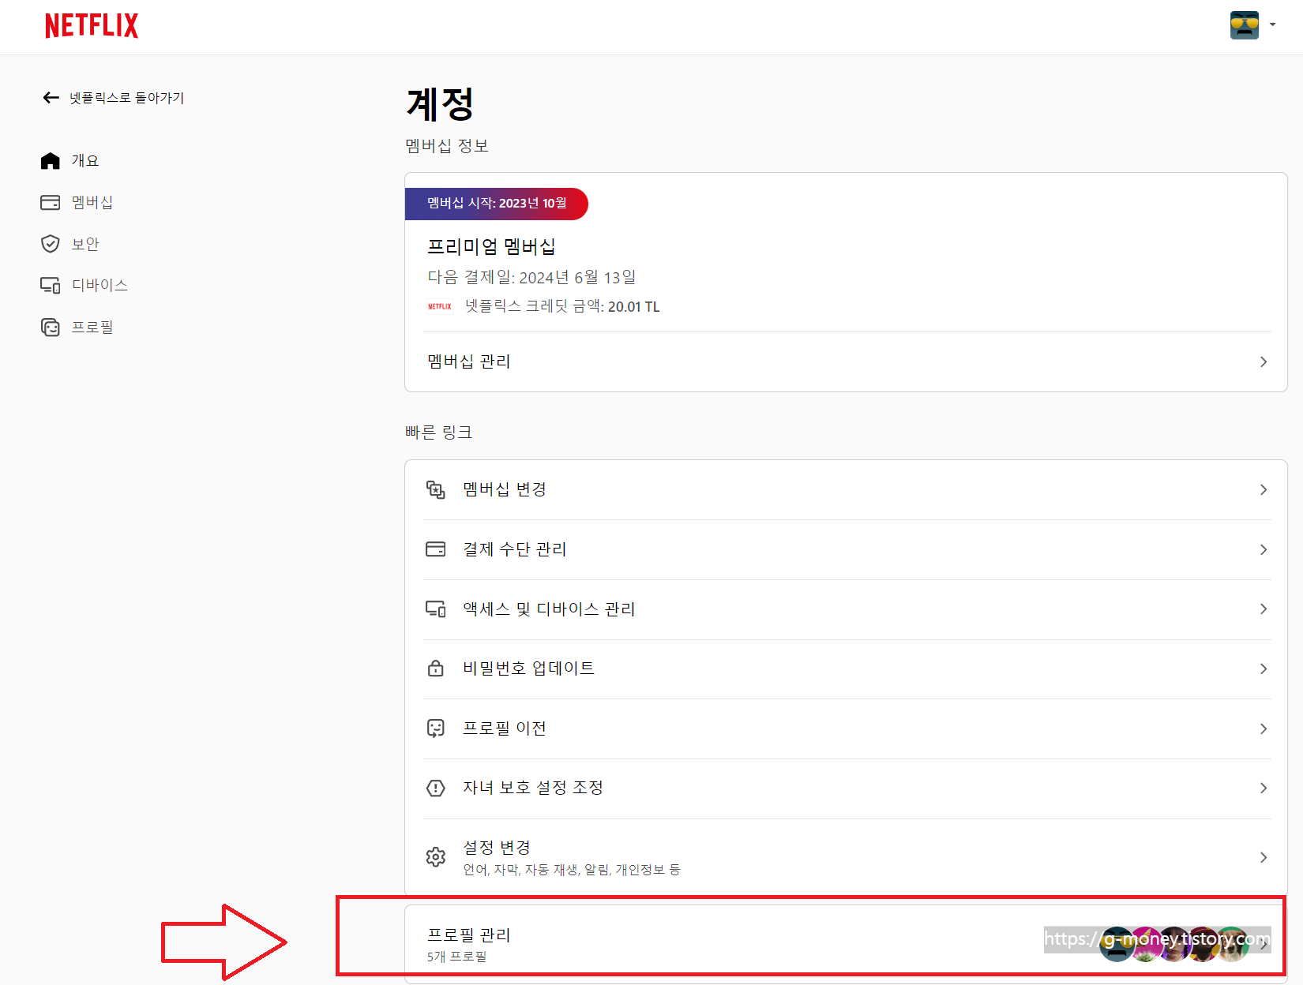Open 멤버십 관리
Image resolution: width=1303 pixels, height=985 pixels.
click(x=846, y=361)
